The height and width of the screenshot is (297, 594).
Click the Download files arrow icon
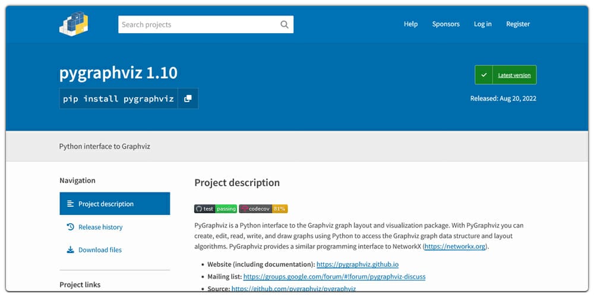point(70,250)
